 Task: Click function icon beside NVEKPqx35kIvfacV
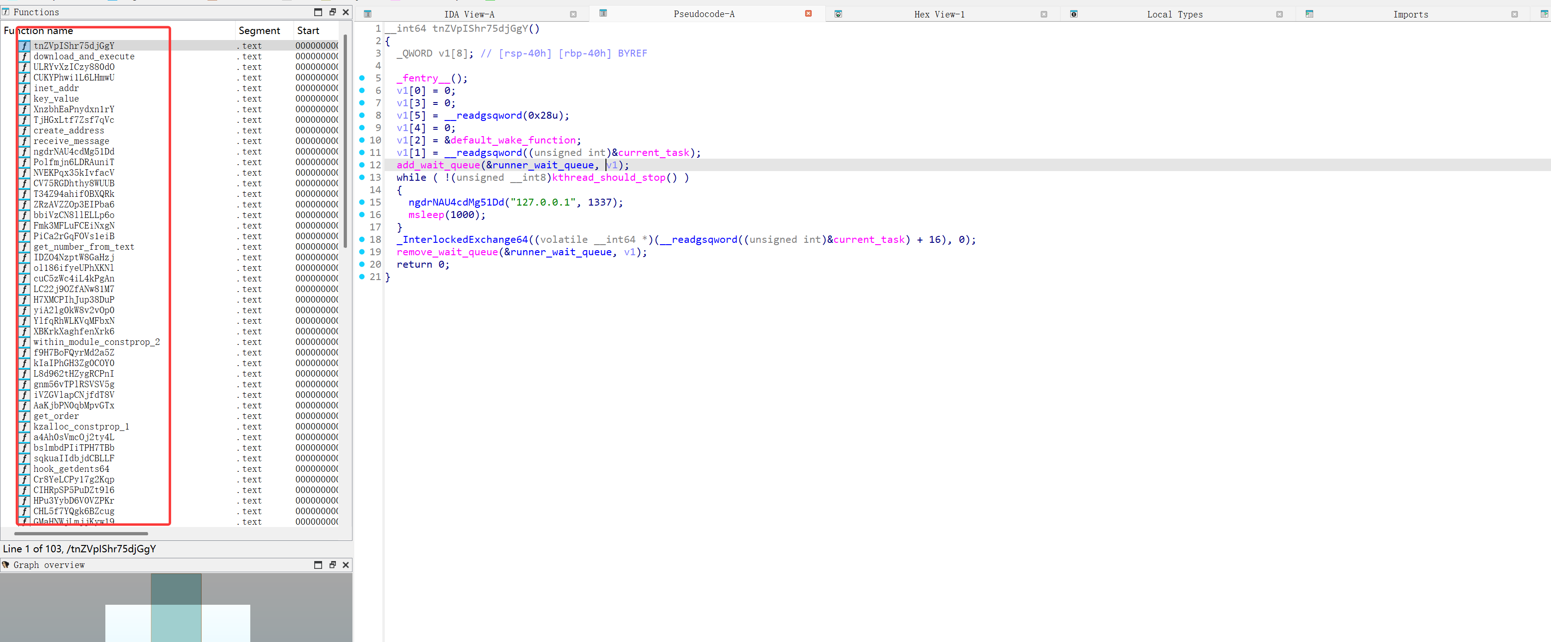click(24, 173)
